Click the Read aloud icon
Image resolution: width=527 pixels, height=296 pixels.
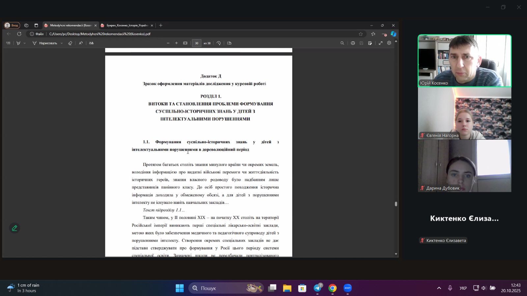(81, 43)
